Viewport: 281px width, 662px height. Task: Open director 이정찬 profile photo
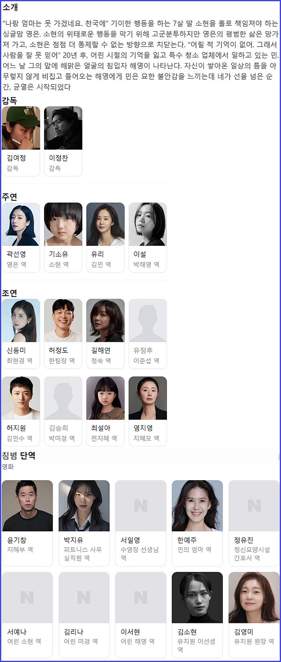click(63, 128)
